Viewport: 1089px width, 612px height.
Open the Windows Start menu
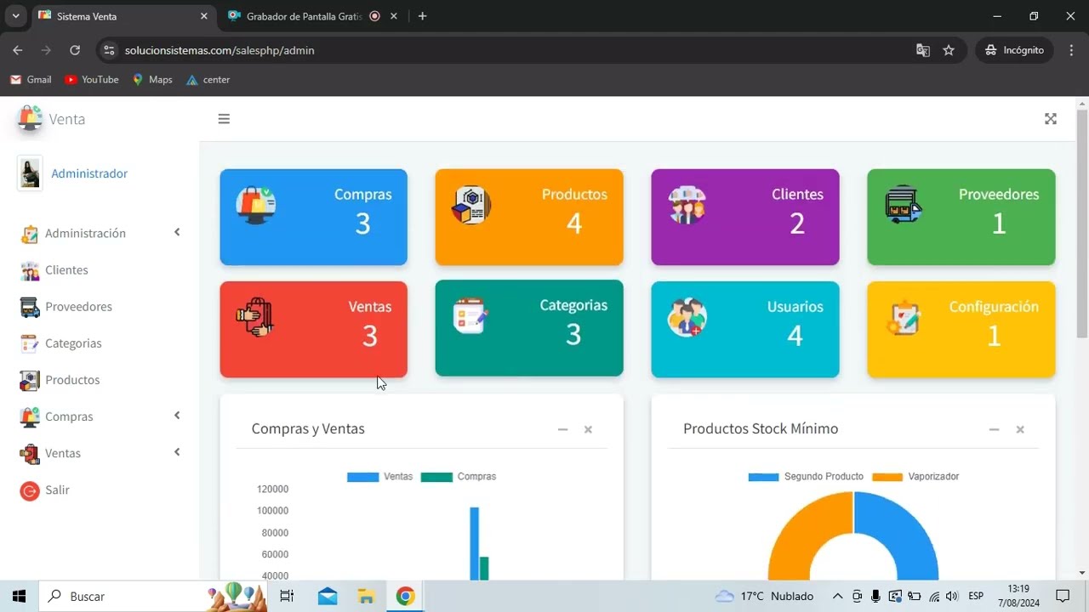[19, 596]
